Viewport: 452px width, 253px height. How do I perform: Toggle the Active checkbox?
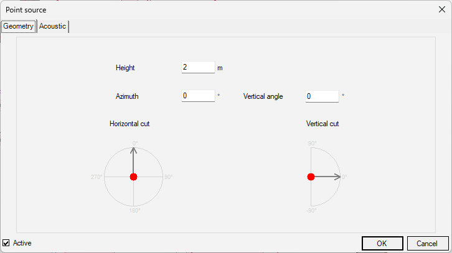[x=6, y=243]
